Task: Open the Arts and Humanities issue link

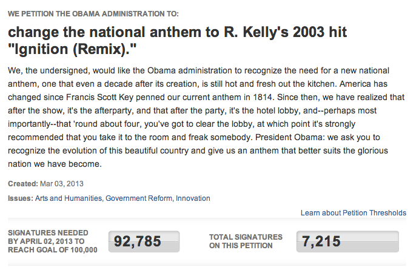Action: pyautogui.click(x=69, y=198)
